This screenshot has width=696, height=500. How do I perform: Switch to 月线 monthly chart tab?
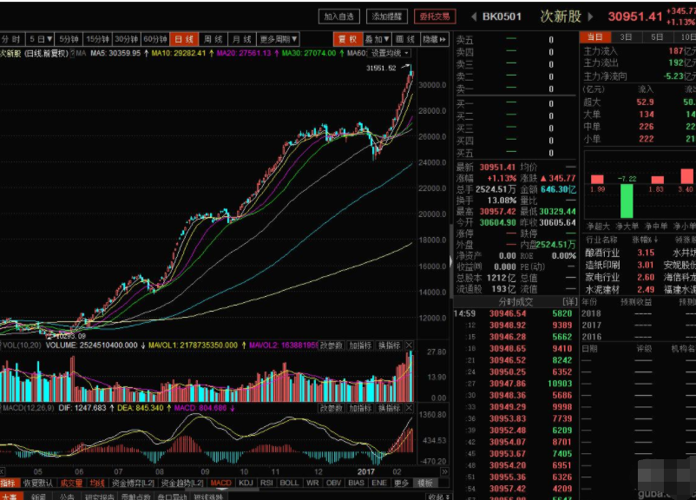[242, 39]
